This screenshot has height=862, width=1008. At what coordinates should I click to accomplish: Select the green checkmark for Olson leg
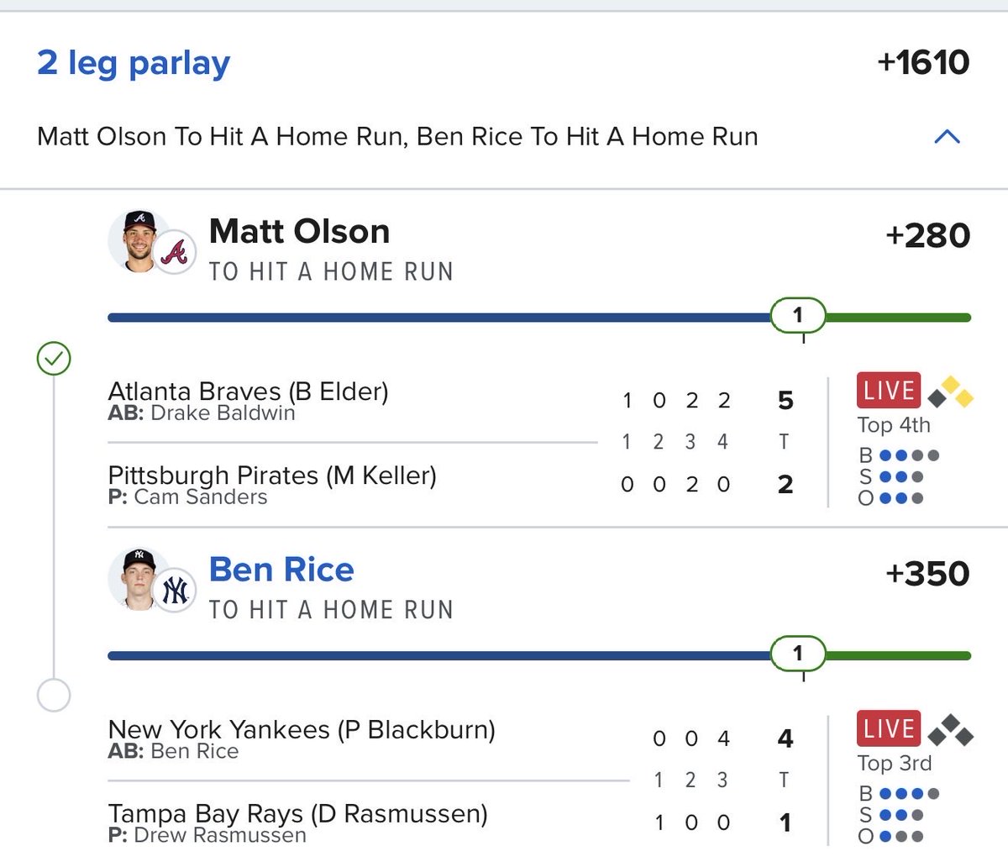point(54,359)
